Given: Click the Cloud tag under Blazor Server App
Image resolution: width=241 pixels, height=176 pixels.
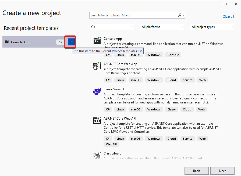Looking at the screenshot, I should click(187, 109).
